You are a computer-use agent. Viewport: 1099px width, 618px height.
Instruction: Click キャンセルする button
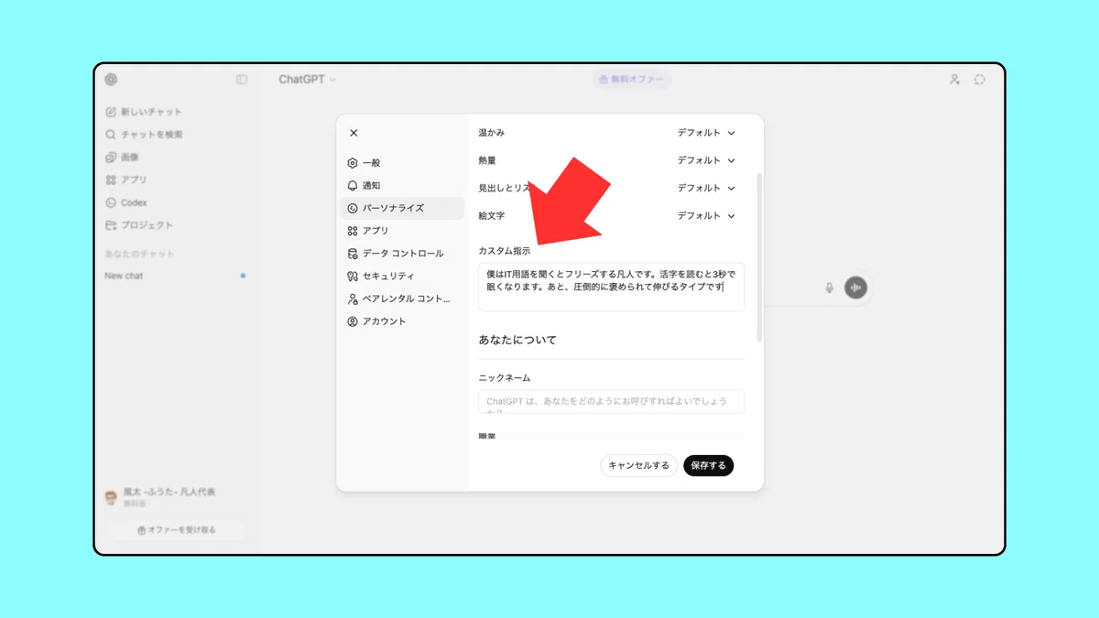click(639, 465)
